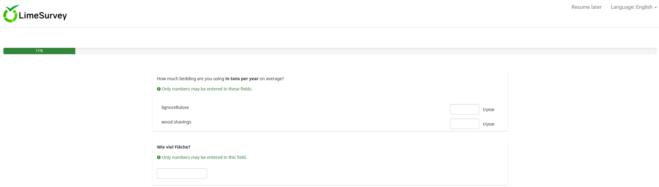The width and height of the screenshot is (659, 187).
Task: Click the t/year suffix beside lignocellulose field
Action: click(488, 110)
